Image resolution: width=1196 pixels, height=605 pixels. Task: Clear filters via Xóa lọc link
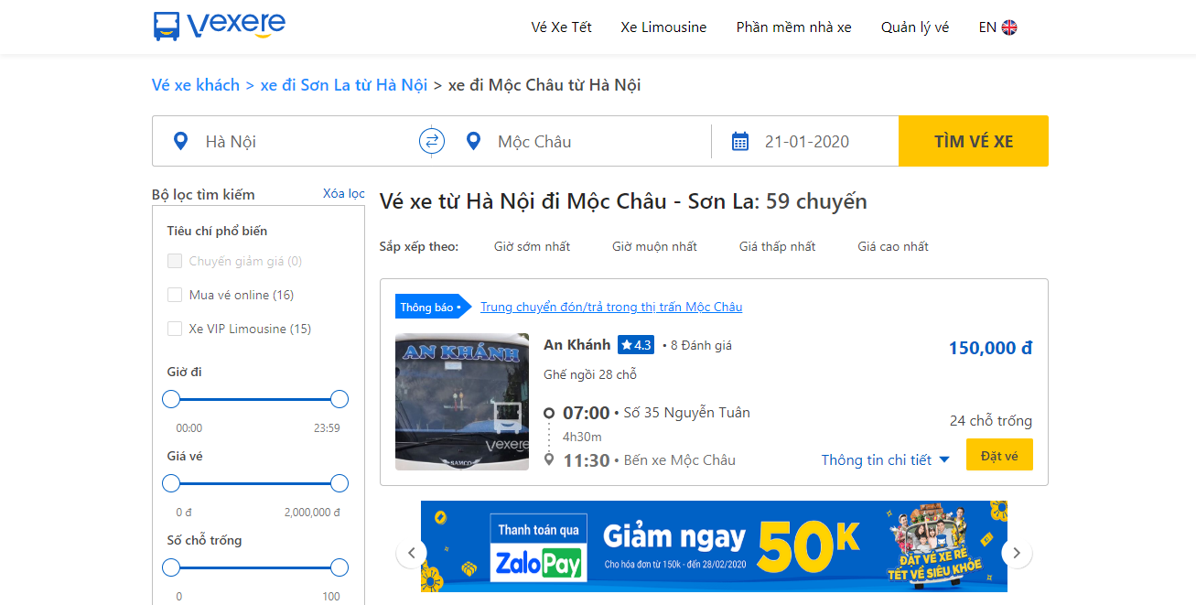coord(344,193)
